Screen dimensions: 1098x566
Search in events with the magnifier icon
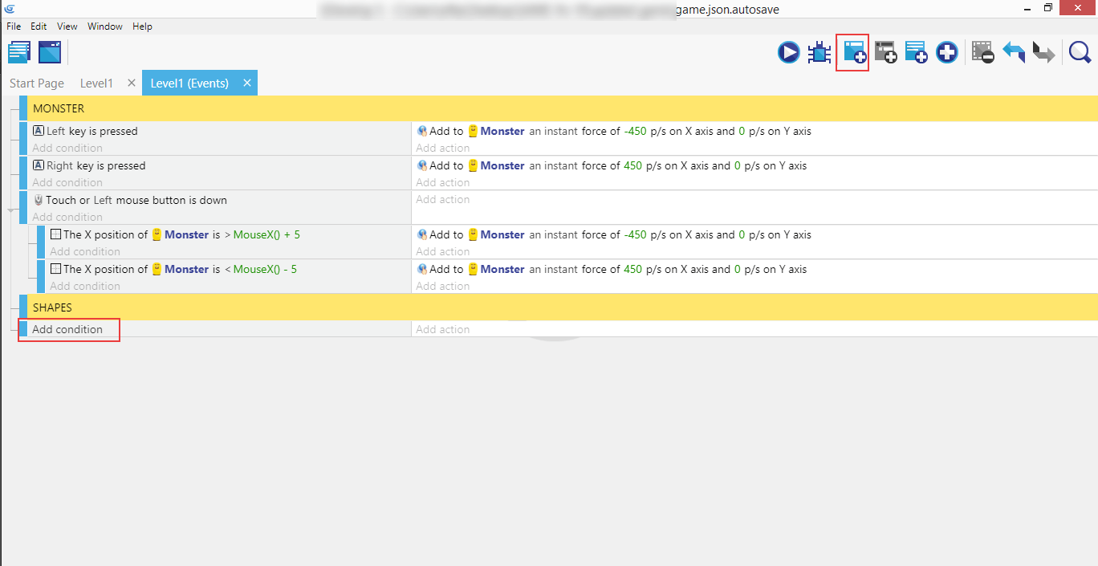1080,53
